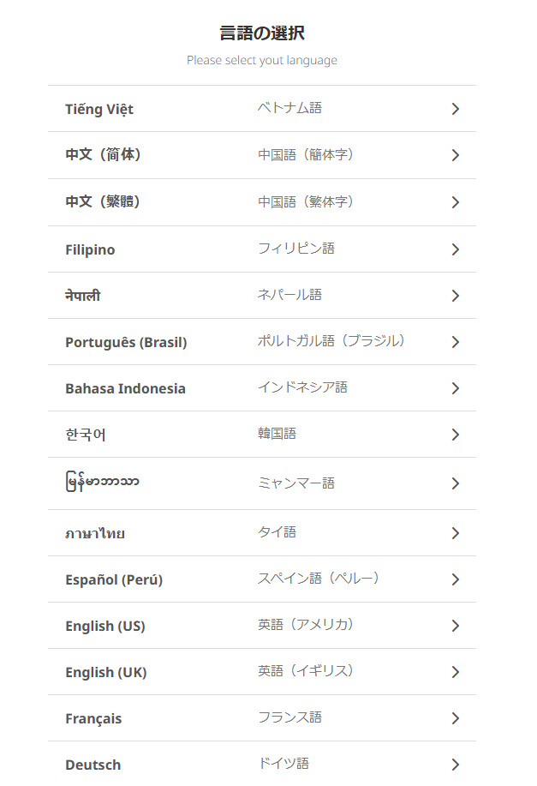The height and width of the screenshot is (786, 537).
Task: Click the arrow for the 한국어 row
Action: point(455,434)
